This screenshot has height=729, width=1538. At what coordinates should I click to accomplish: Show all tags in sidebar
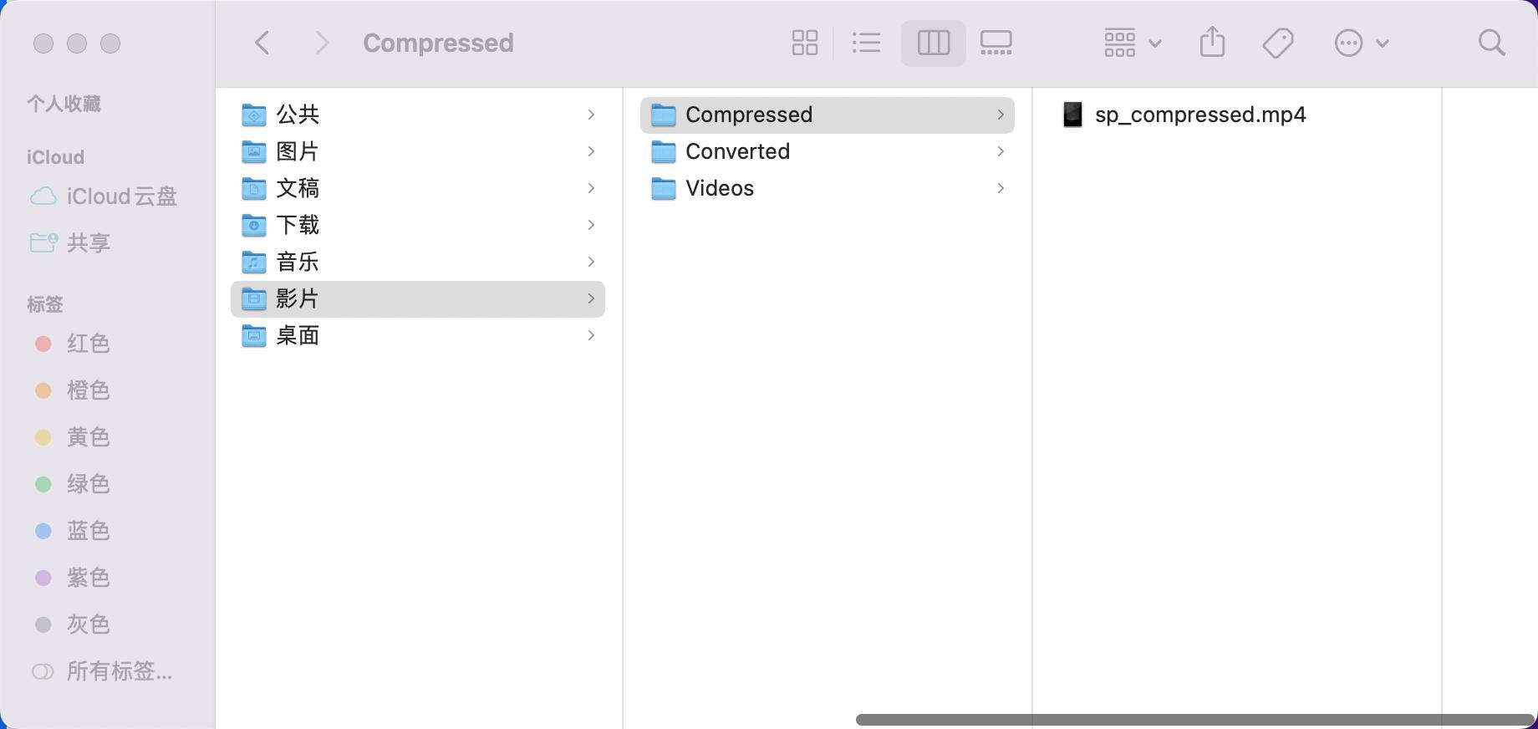(x=119, y=671)
